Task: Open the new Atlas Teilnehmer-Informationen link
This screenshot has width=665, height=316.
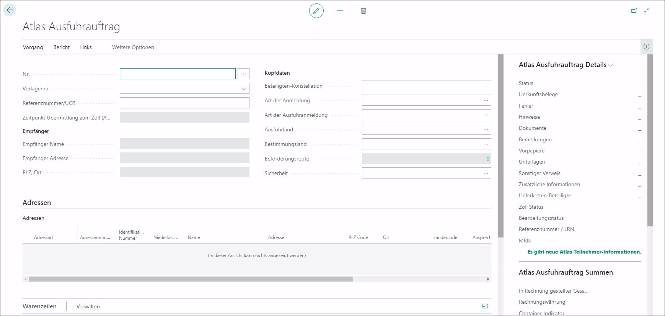Action: coord(584,252)
